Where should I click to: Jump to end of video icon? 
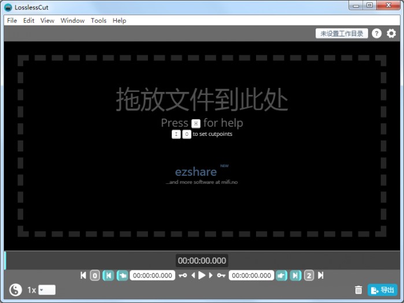(x=321, y=275)
